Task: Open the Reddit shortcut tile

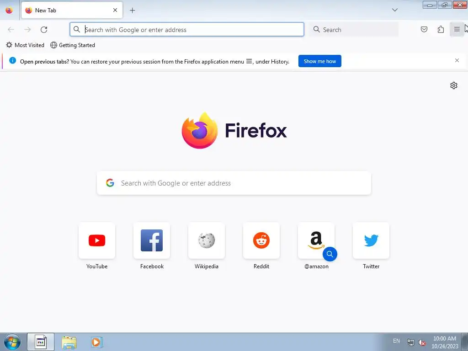Action: pyautogui.click(x=261, y=240)
